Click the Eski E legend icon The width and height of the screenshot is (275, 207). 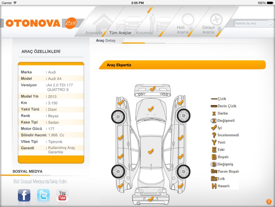pos(214,150)
